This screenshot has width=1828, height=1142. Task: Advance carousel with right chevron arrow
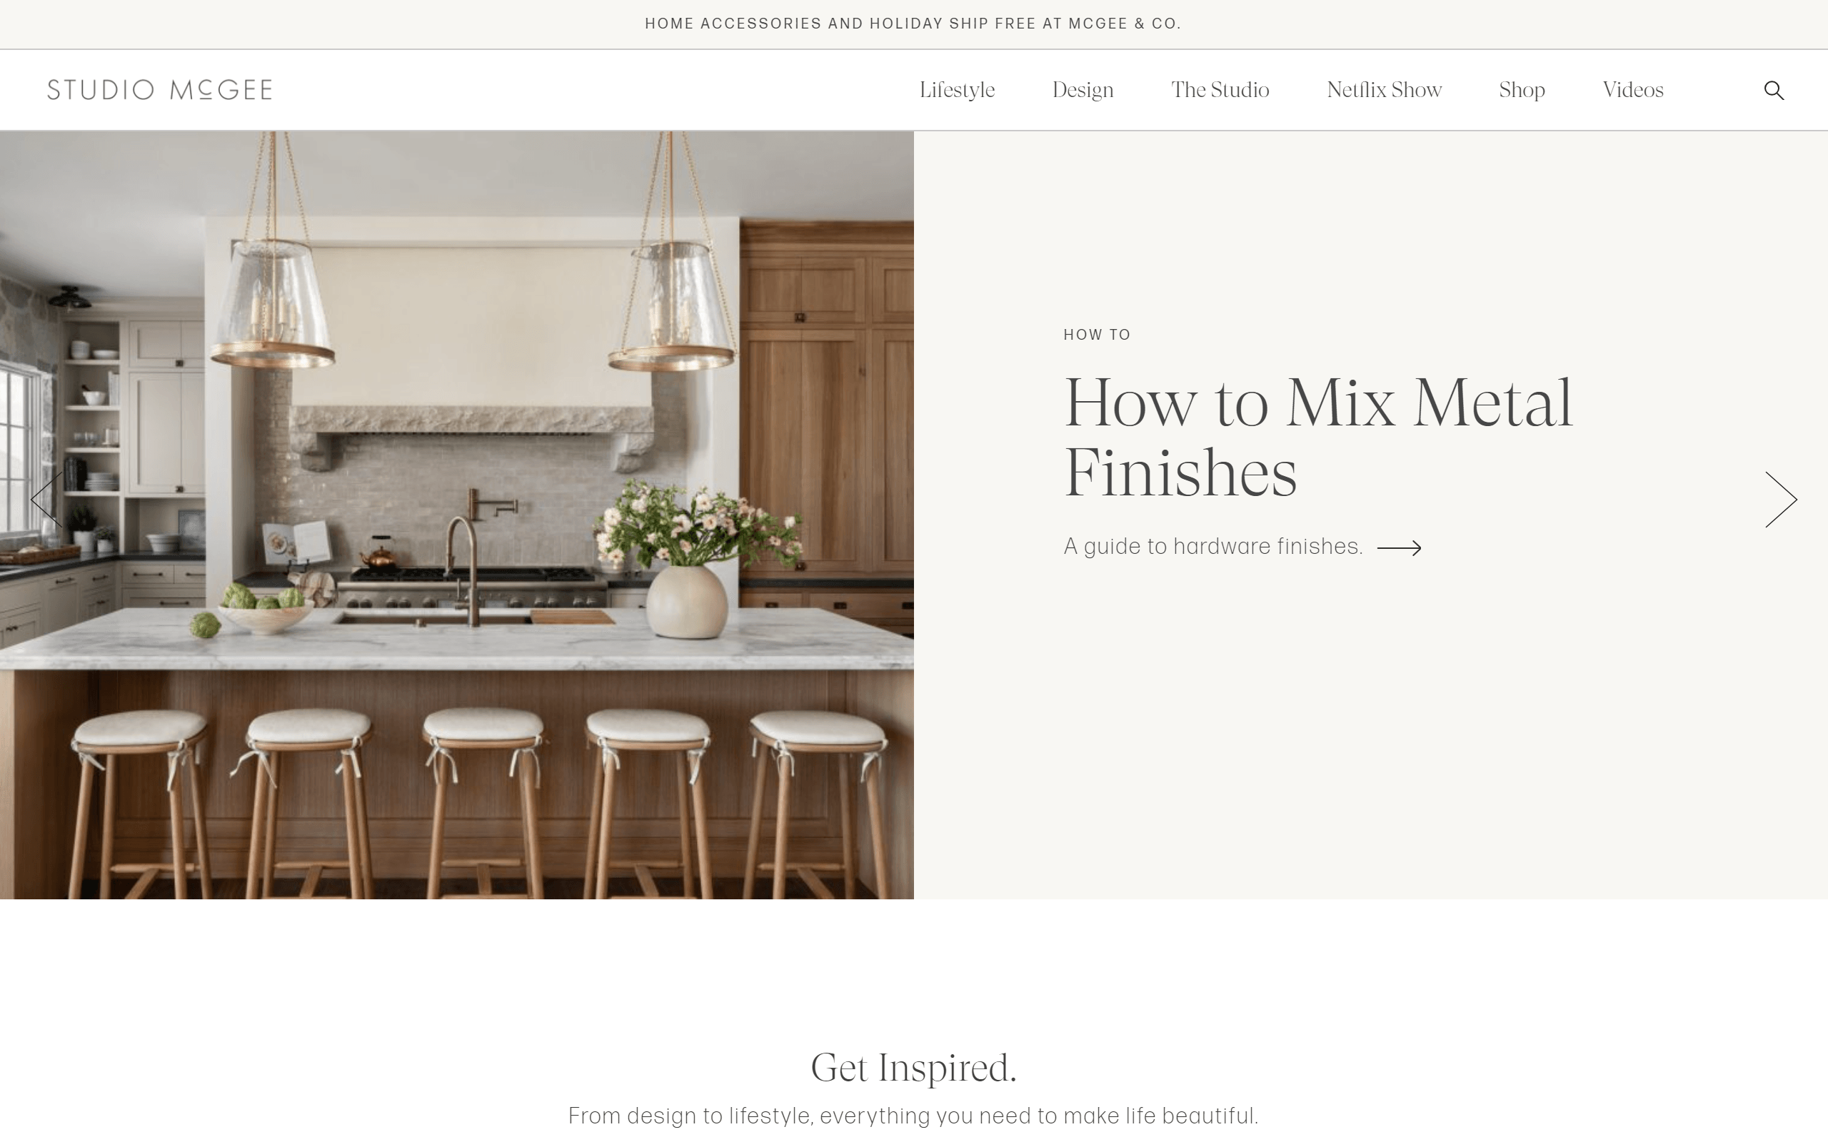tap(1780, 499)
